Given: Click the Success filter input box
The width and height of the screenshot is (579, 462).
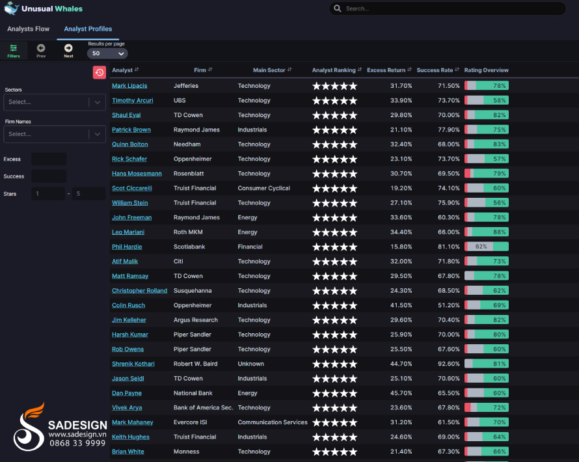Looking at the screenshot, I should pos(49,176).
